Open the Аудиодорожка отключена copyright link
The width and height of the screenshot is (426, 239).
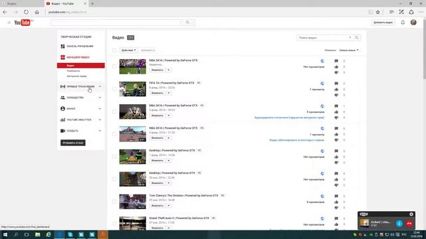point(290,118)
